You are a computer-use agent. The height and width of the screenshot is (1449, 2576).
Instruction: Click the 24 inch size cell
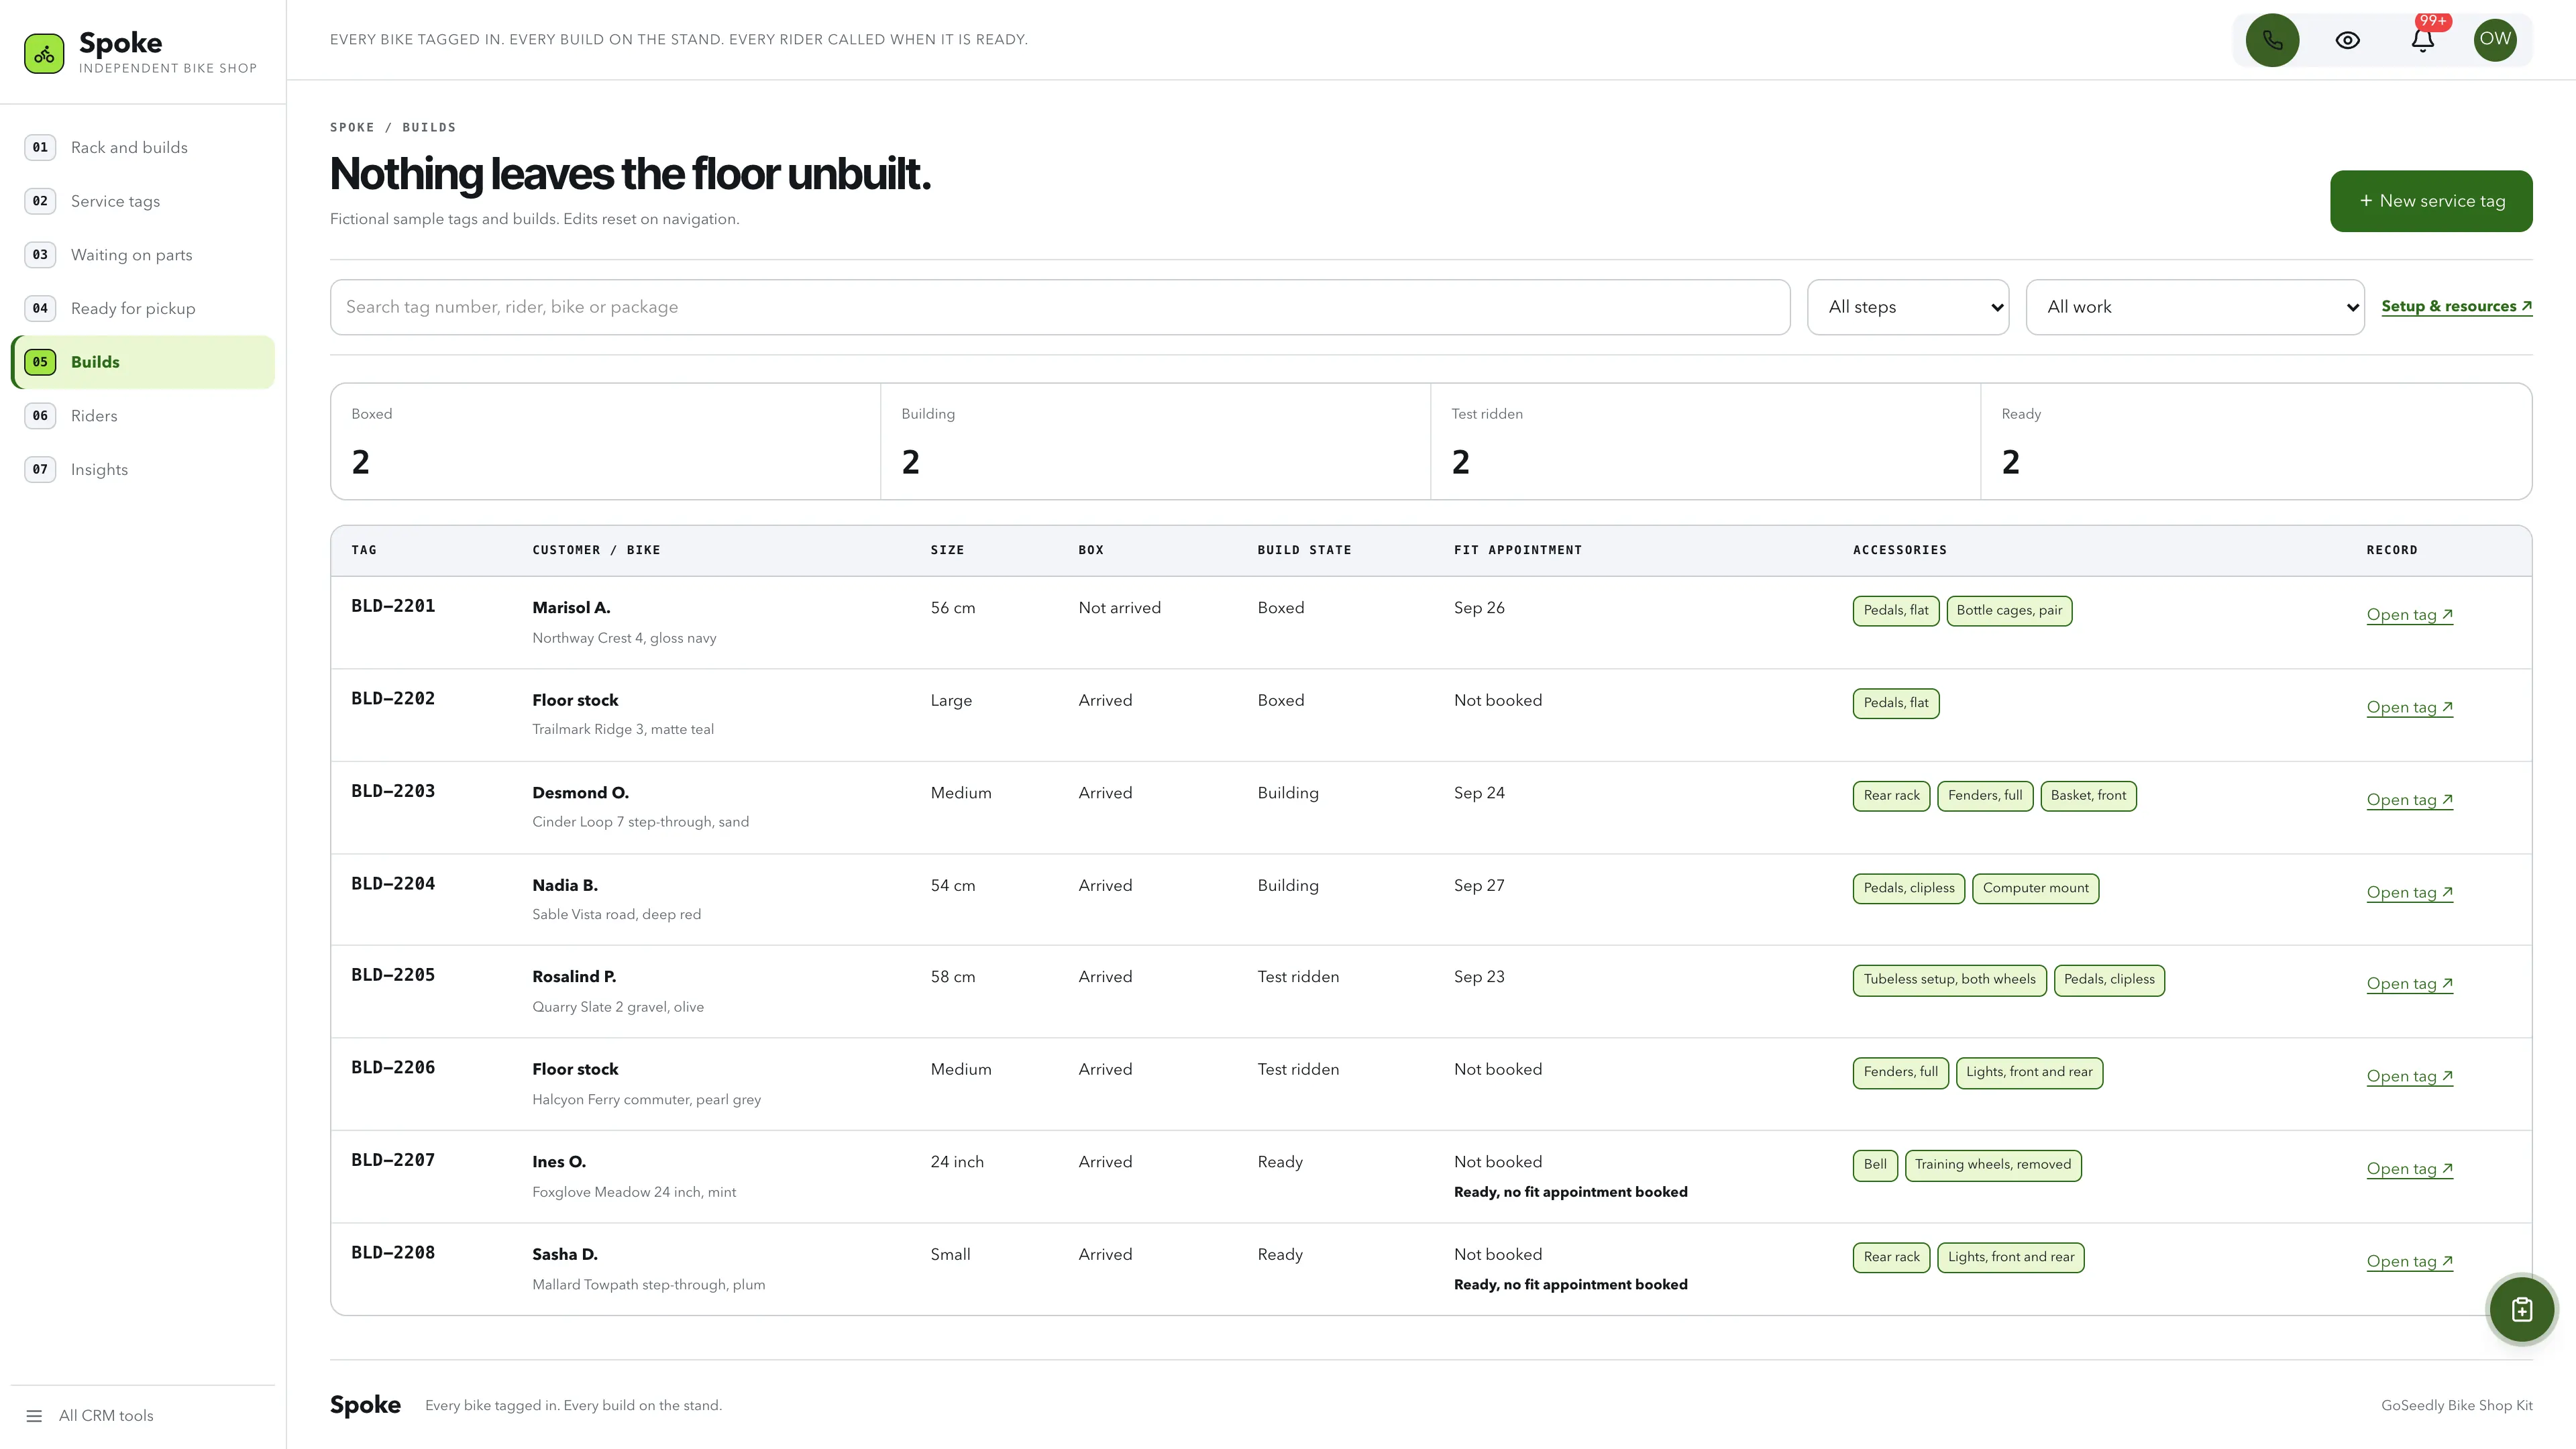[x=957, y=1162]
